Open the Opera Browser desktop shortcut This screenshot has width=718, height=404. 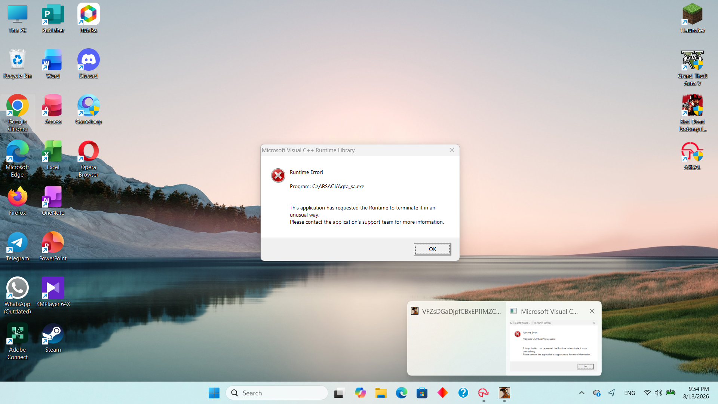(88, 159)
